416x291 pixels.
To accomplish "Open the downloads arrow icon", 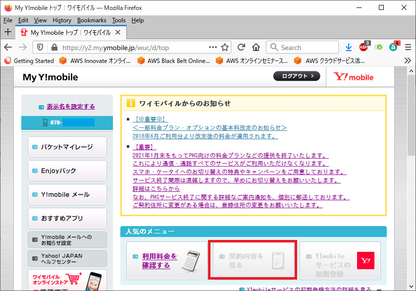I will point(349,48).
